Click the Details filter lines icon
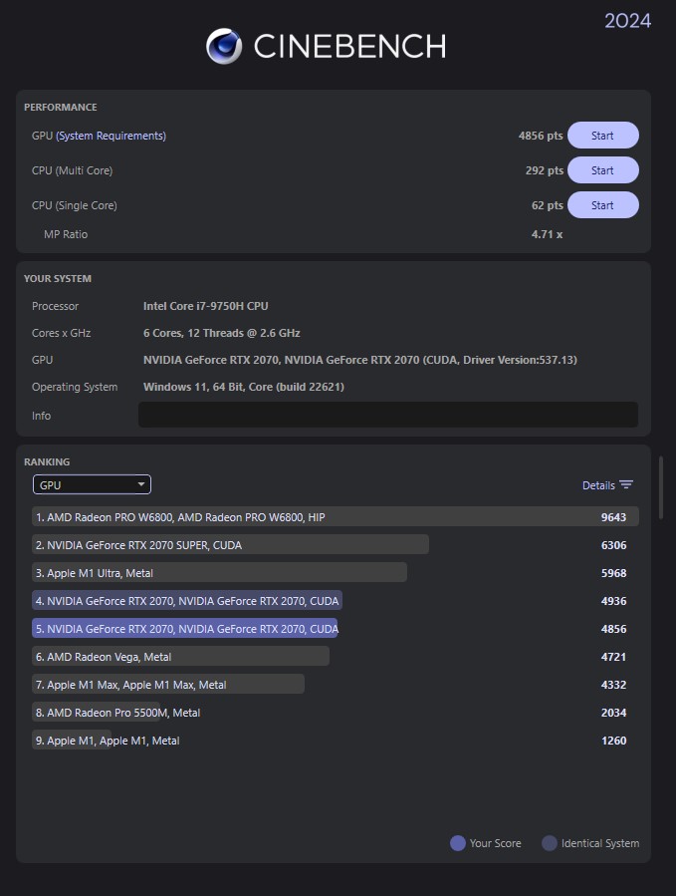 pos(626,484)
